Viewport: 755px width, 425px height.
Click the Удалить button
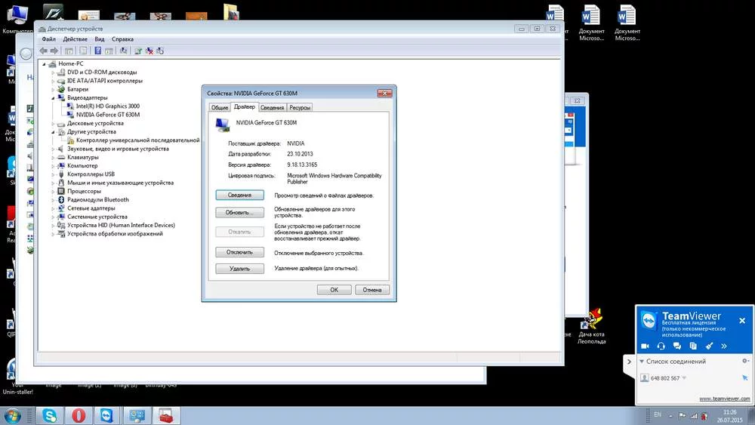pyautogui.click(x=240, y=269)
